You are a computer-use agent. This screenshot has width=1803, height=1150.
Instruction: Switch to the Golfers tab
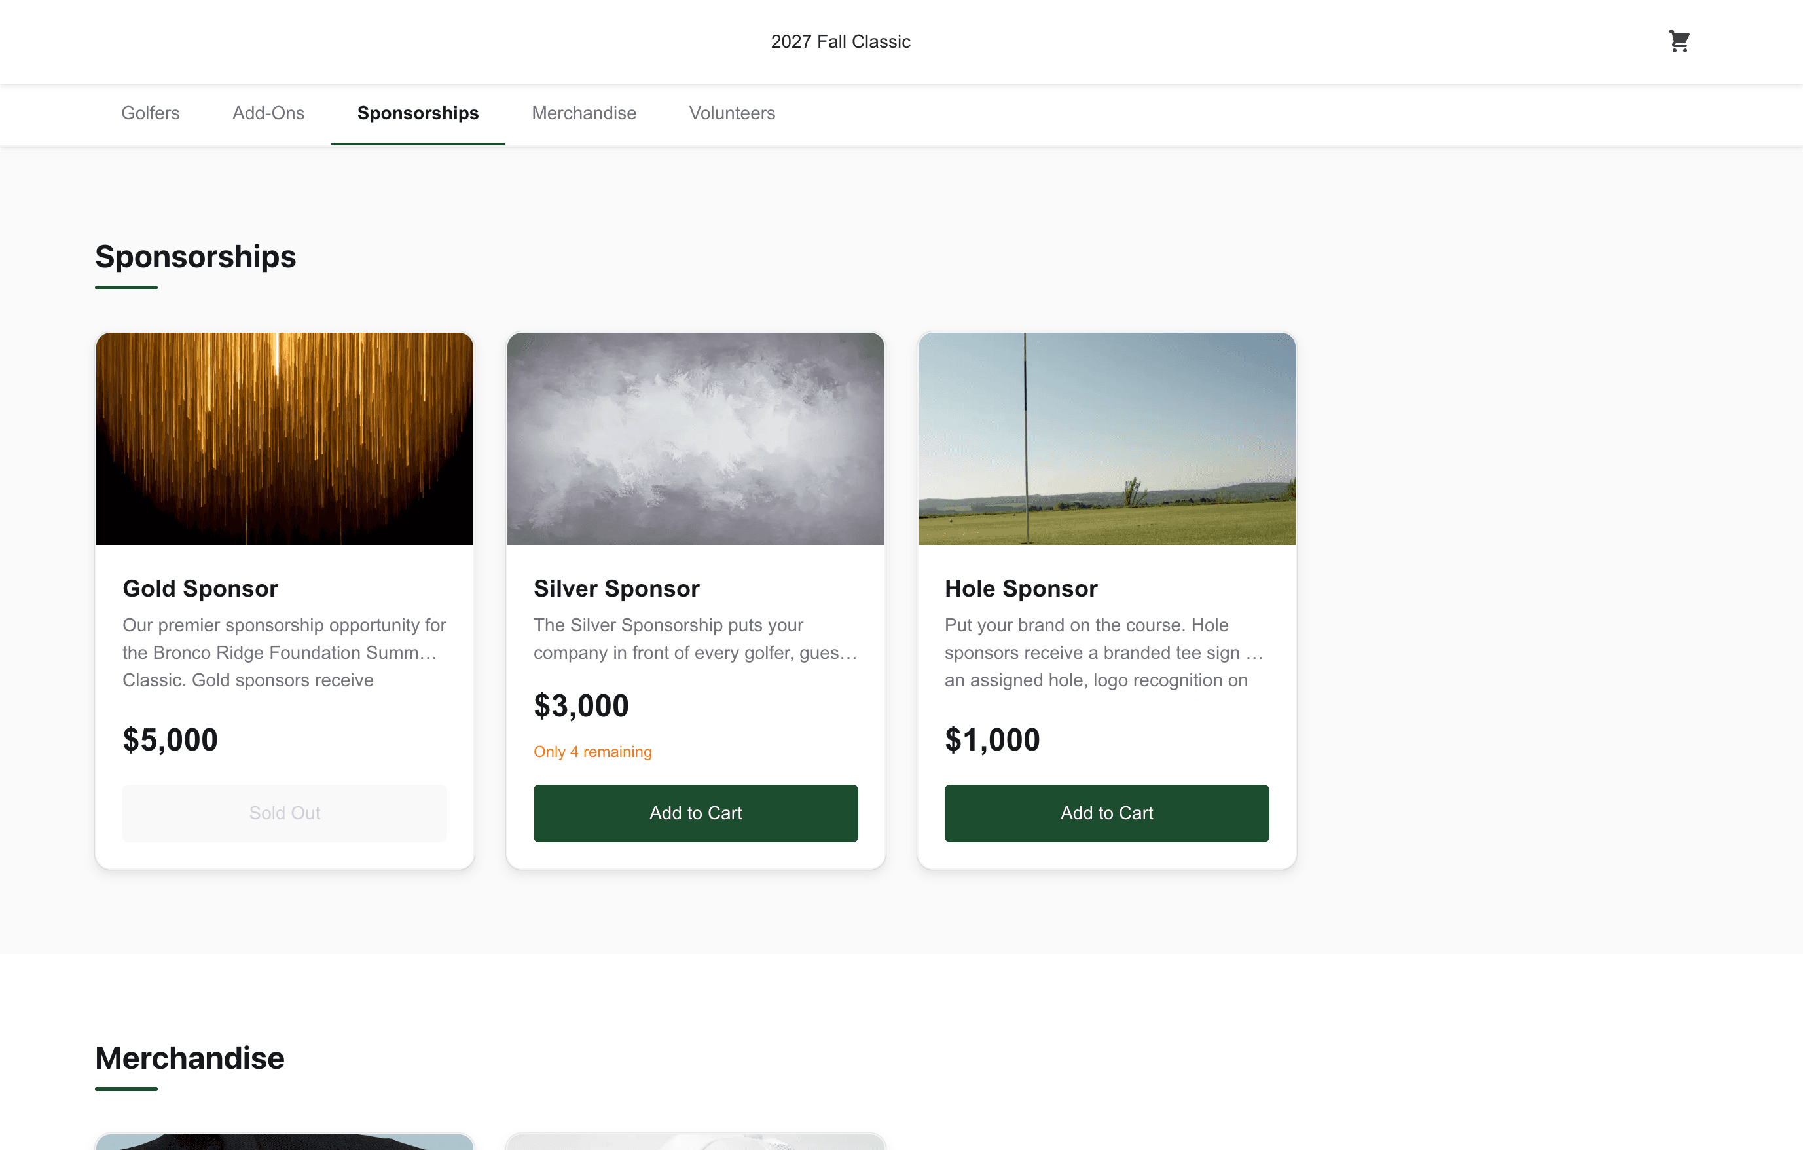click(x=151, y=113)
